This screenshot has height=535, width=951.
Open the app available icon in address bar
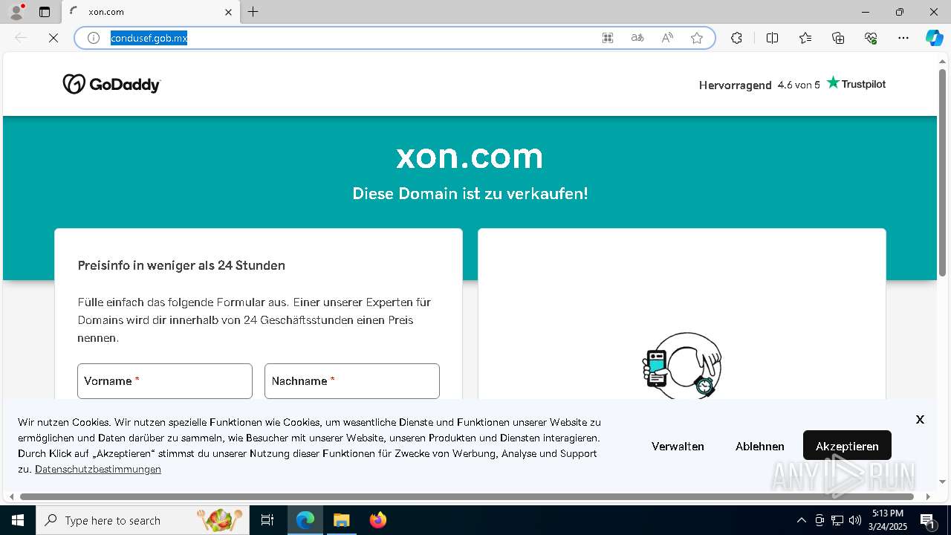click(608, 38)
